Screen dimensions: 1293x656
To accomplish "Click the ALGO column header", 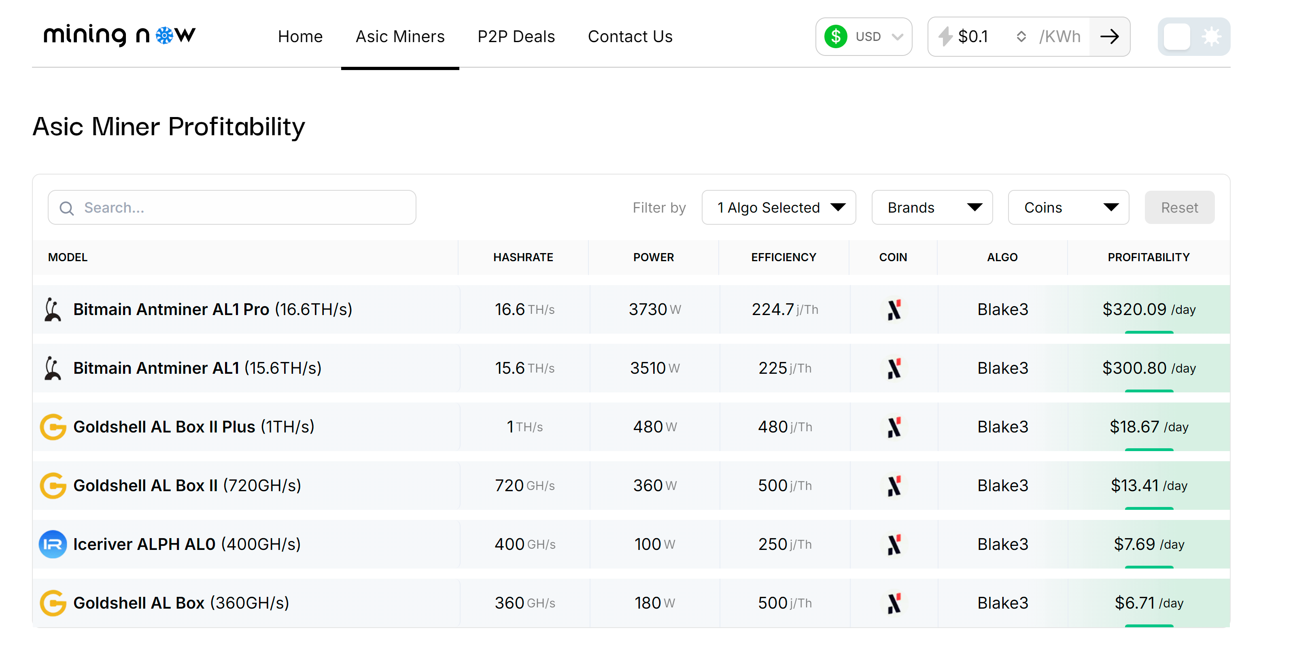I will [x=1002, y=257].
